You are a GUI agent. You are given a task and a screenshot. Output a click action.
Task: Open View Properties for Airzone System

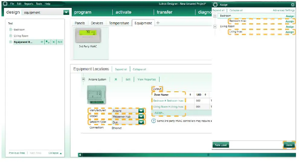[x=147, y=79]
